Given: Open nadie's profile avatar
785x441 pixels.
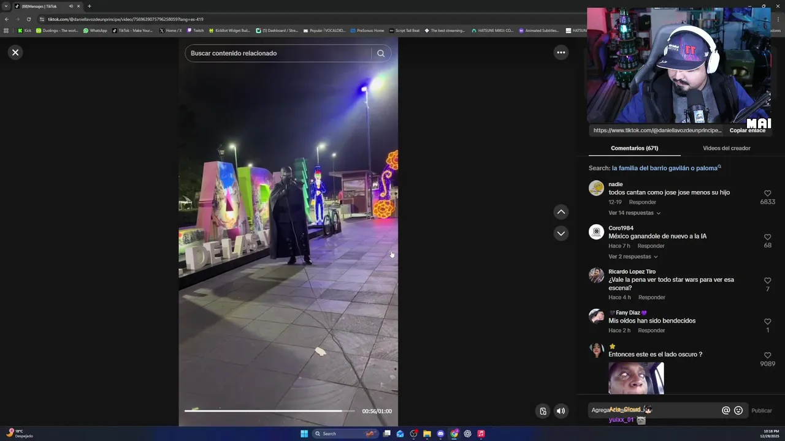Looking at the screenshot, I should pyautogui.click(x=596, y=188).
